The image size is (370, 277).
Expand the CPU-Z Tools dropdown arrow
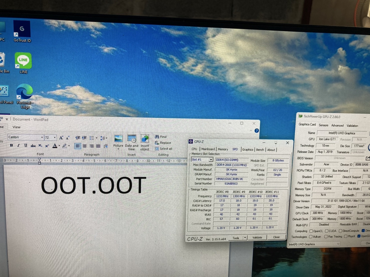[245, 237]
